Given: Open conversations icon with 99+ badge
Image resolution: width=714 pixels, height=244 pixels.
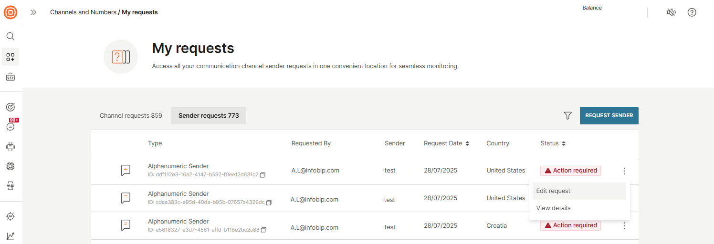Looking at the screenshot, I should pos(10,126).
